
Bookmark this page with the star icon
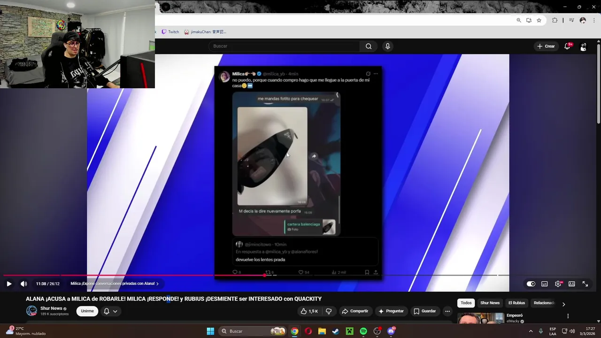point(539,20)
